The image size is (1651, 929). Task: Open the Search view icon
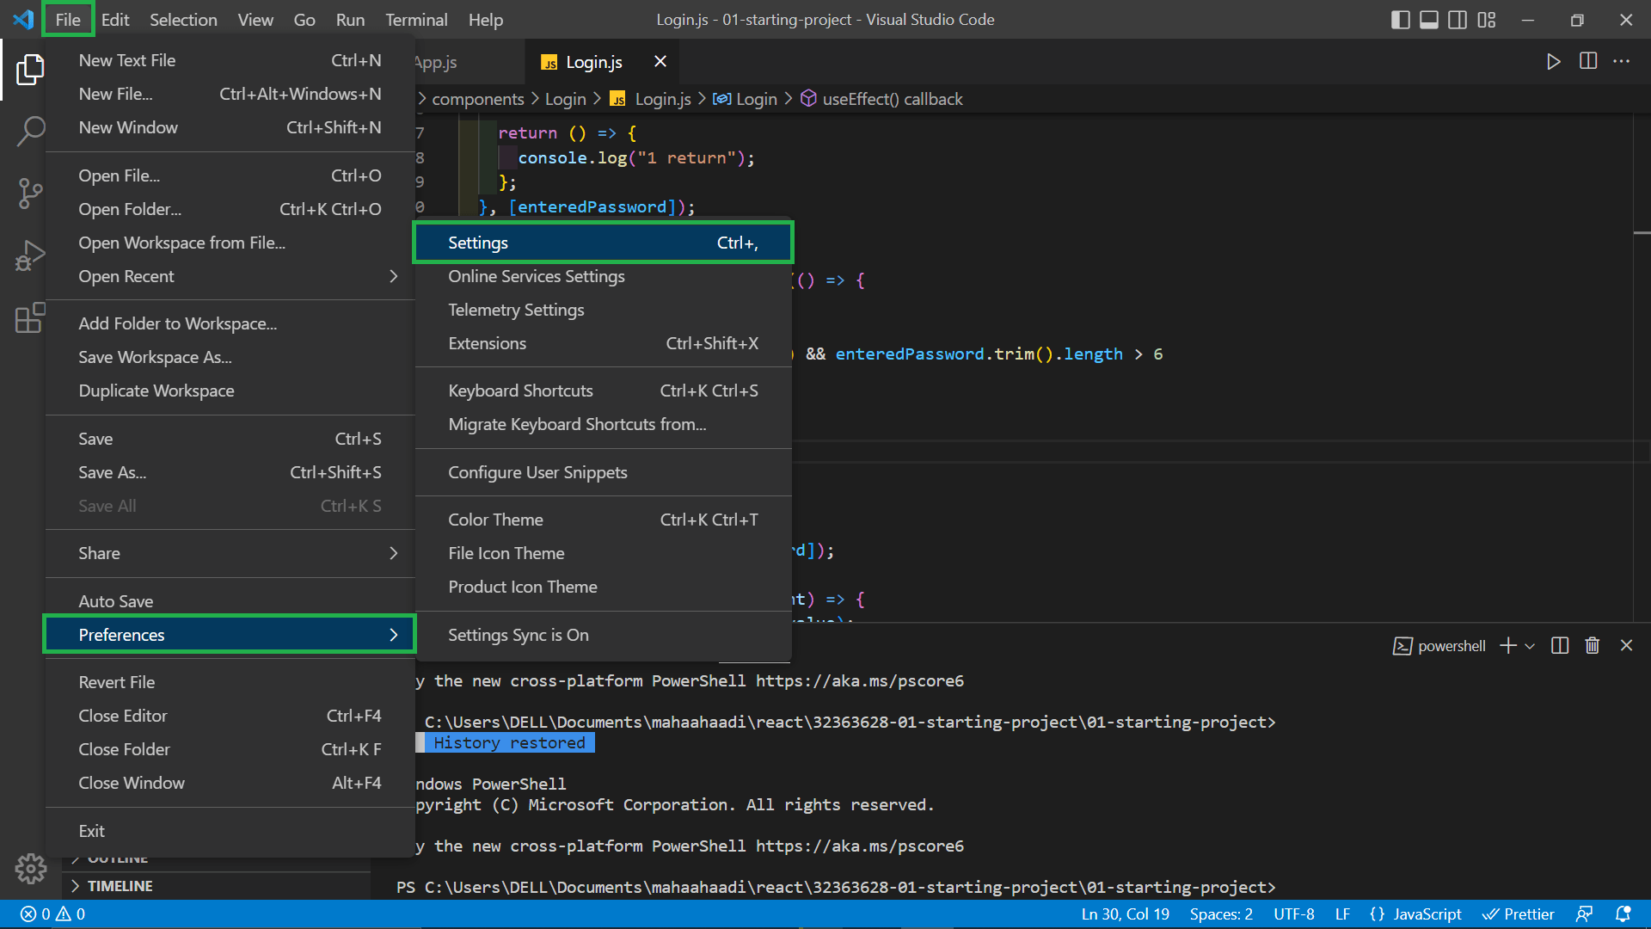pyautogui.click(x=30, y=132)
